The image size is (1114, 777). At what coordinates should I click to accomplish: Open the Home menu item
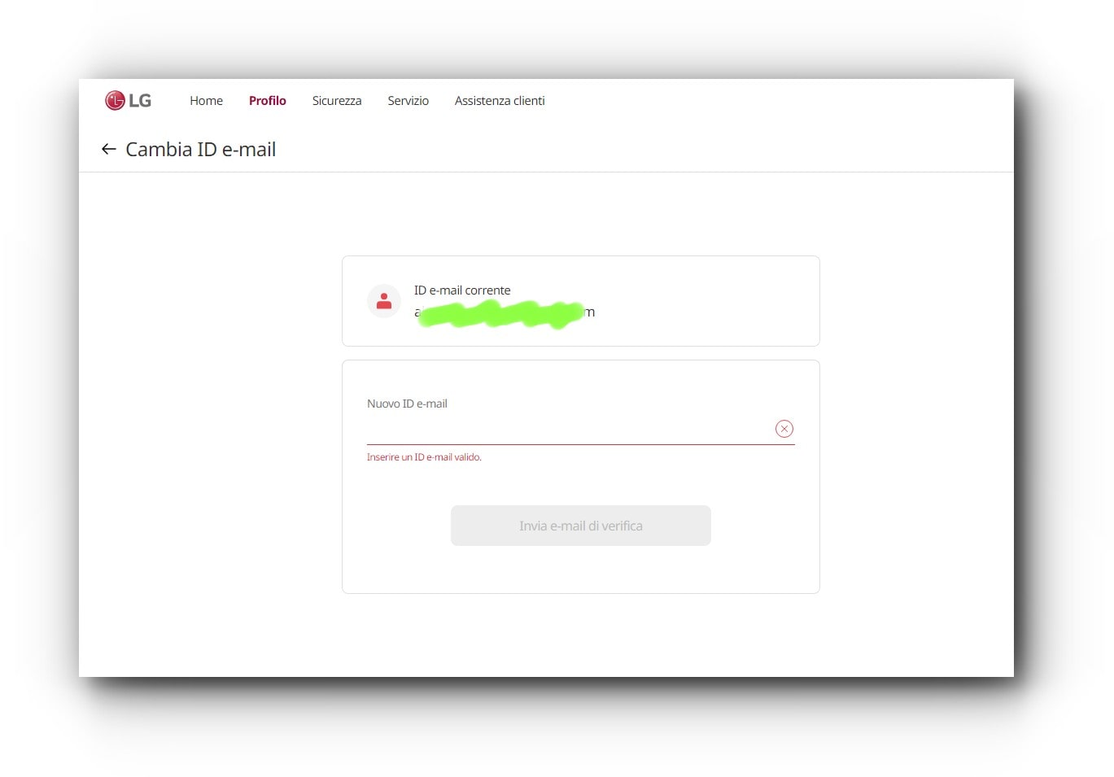(x=206, y=101)
